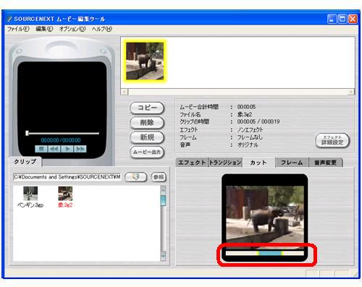Fast forward the preview player

pyautogui.click(x=80, y=149)
